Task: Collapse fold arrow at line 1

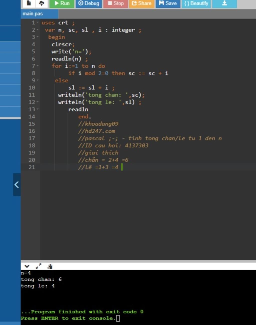Action: coord(38,23)
